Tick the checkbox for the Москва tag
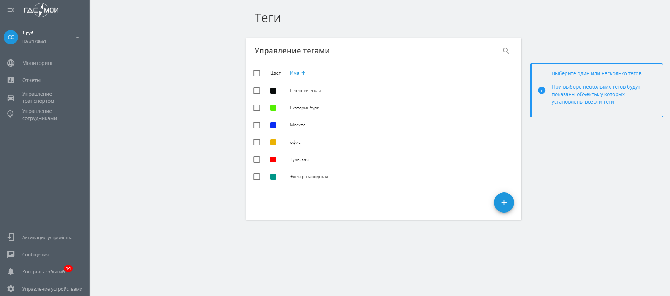The image size is (670, 296). pos(257,125)
